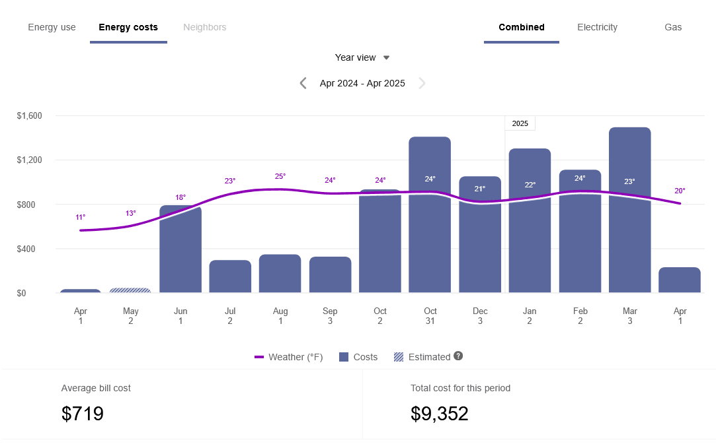716x448 pixels.
Task: Select the Electricity tab
Action: [x=597, y=27]
